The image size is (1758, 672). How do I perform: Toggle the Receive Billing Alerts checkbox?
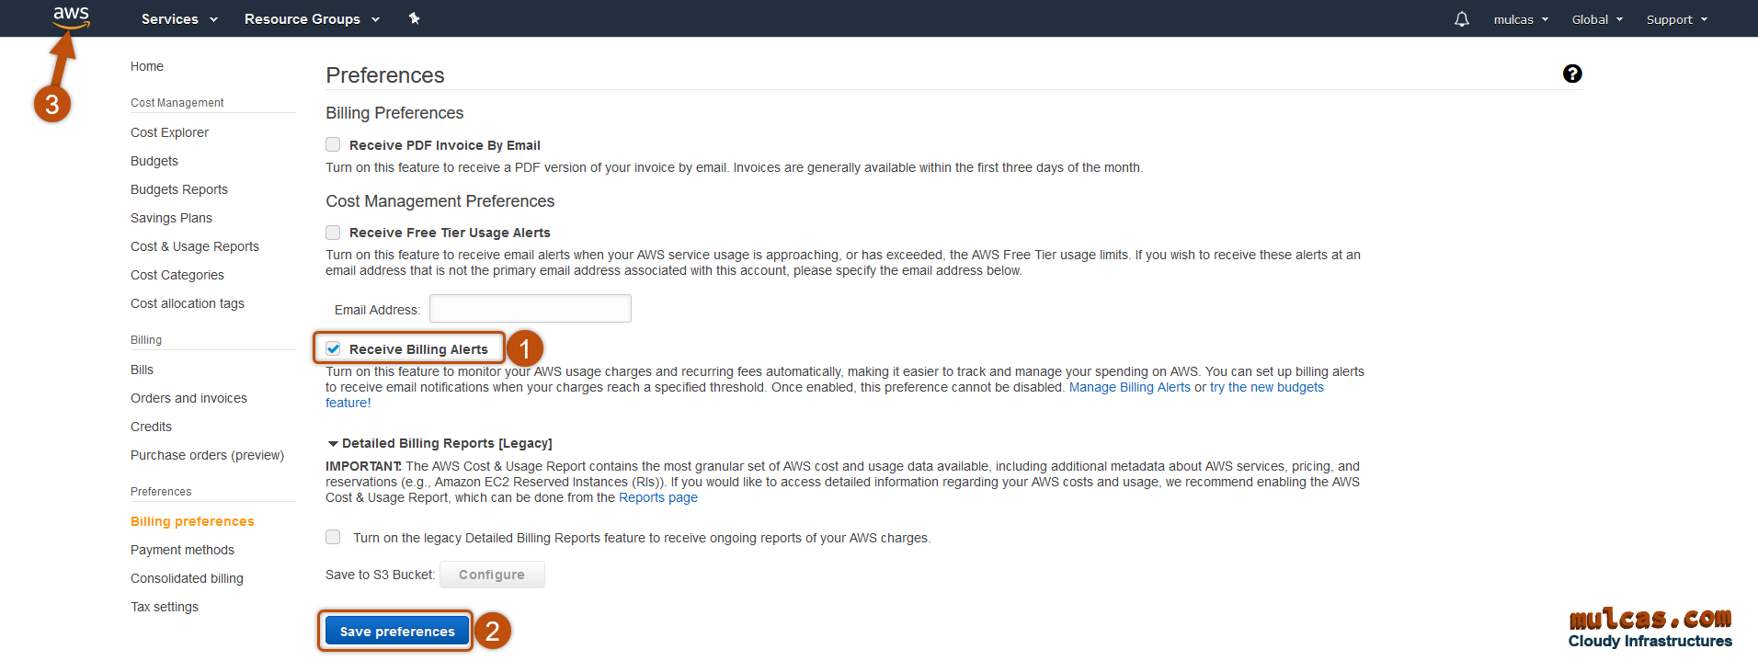coord(333,349)
